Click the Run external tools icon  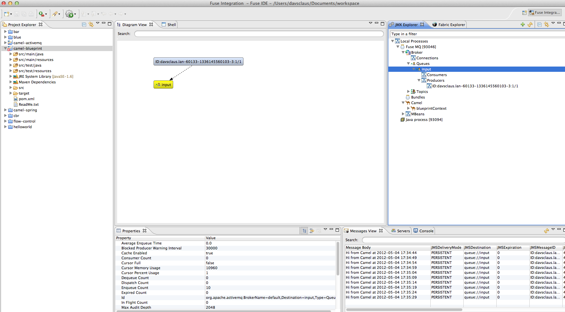click(41, 14)
